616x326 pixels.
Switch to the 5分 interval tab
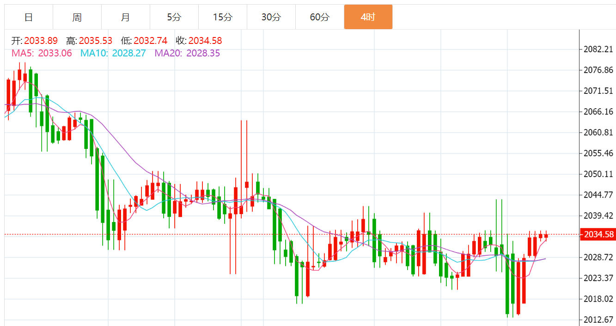tap(174, 17)
